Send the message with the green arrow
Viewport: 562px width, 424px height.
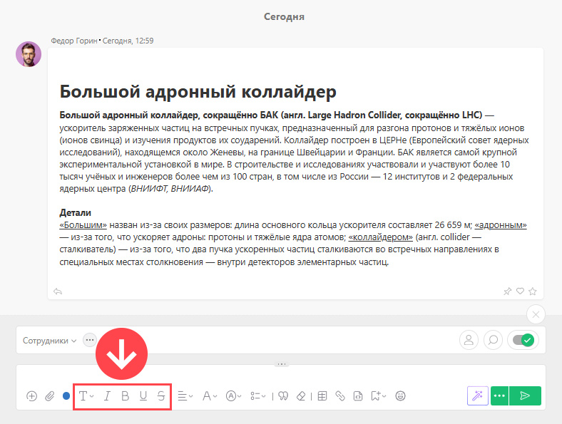pos(525,395)
